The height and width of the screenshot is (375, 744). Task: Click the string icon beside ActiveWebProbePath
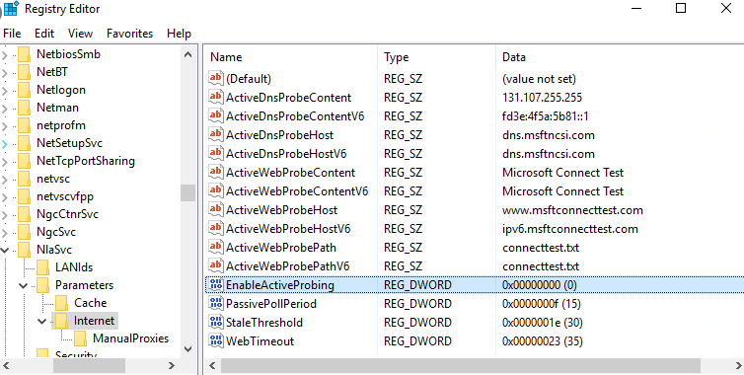pyautogui.click(x=216, y=248)
